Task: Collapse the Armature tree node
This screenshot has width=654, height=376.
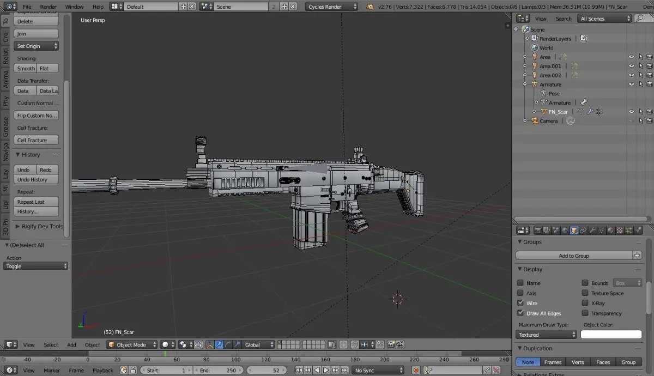Action: 525,84
